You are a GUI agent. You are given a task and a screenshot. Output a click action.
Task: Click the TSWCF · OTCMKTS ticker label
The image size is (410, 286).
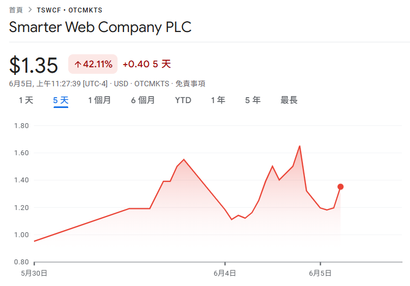tap(69, 10)
